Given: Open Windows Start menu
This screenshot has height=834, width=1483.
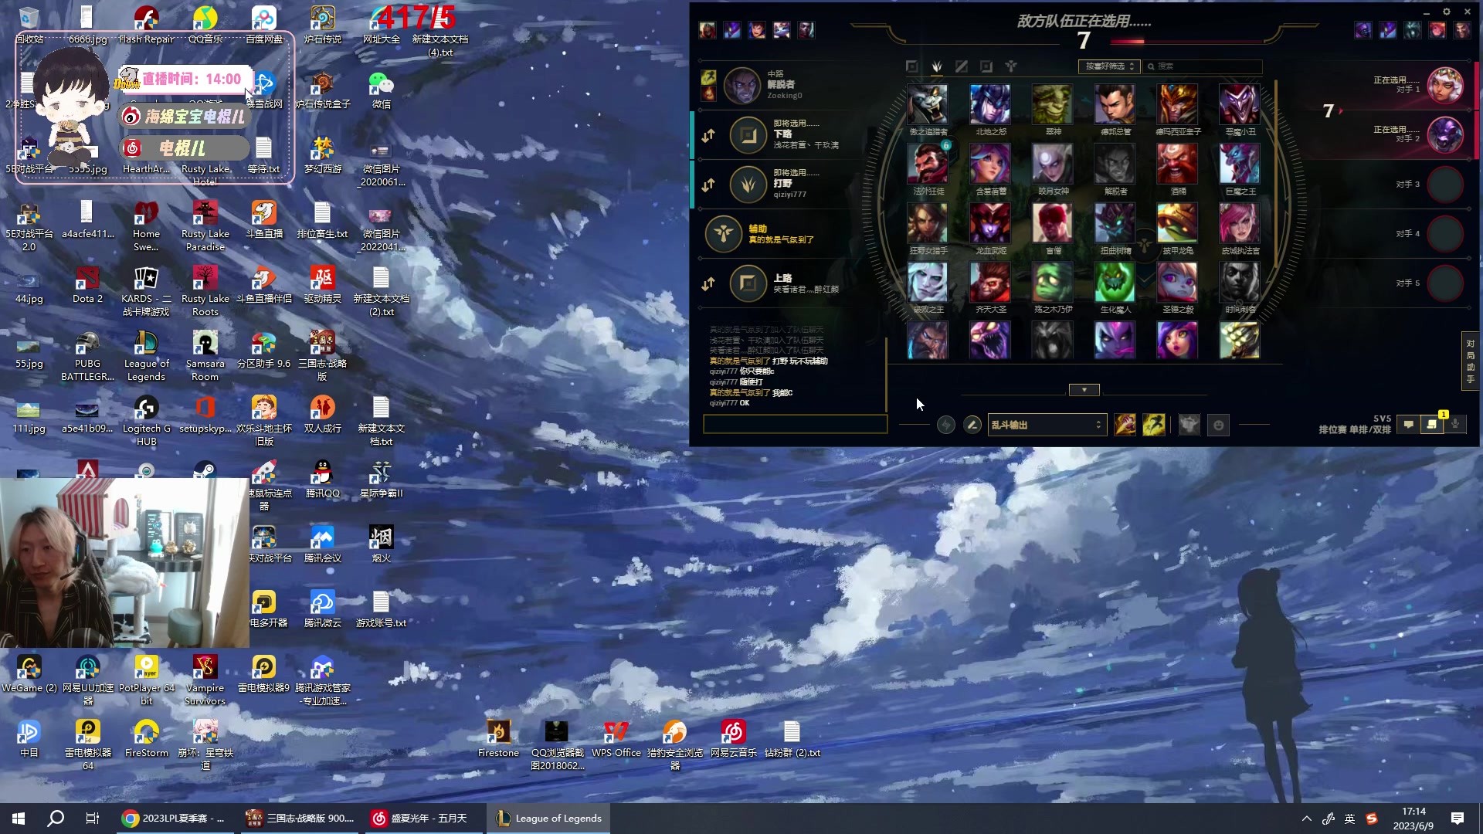Looking at the screenshot, I should 19,819.
